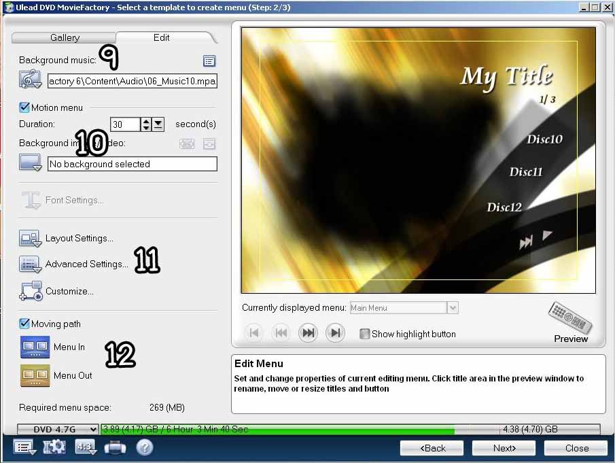Viewport: 615px width, 463px height.
Task: Click the printer icon in bottom toolbar
Action: (x=115, y=447)
